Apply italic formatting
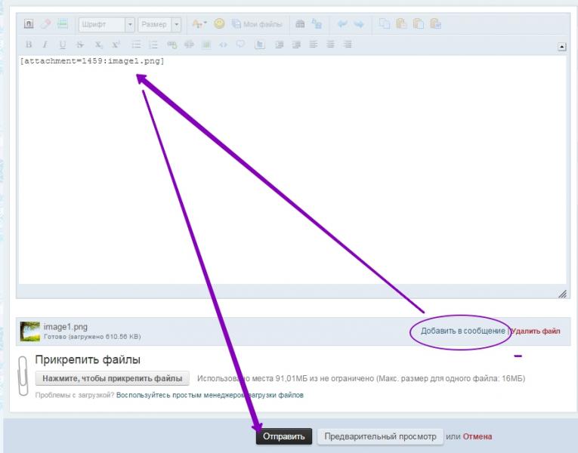578x453 pixels. click(x=45, y=45)
